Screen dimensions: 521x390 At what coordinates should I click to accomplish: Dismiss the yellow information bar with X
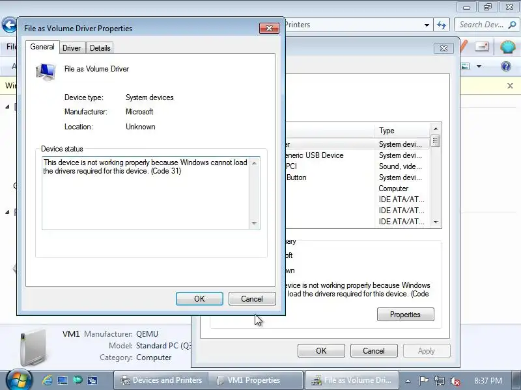[x=511, y=86]
